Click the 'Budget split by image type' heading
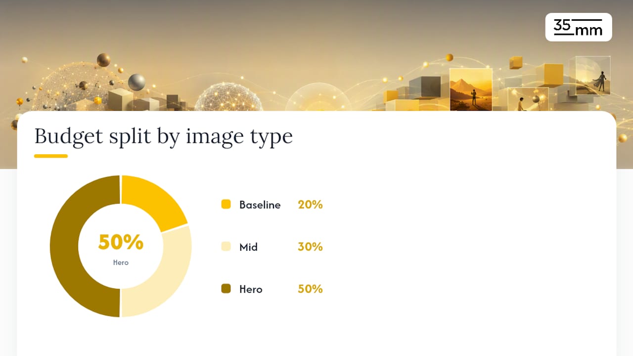633x356 pixels. click(164, 136)
